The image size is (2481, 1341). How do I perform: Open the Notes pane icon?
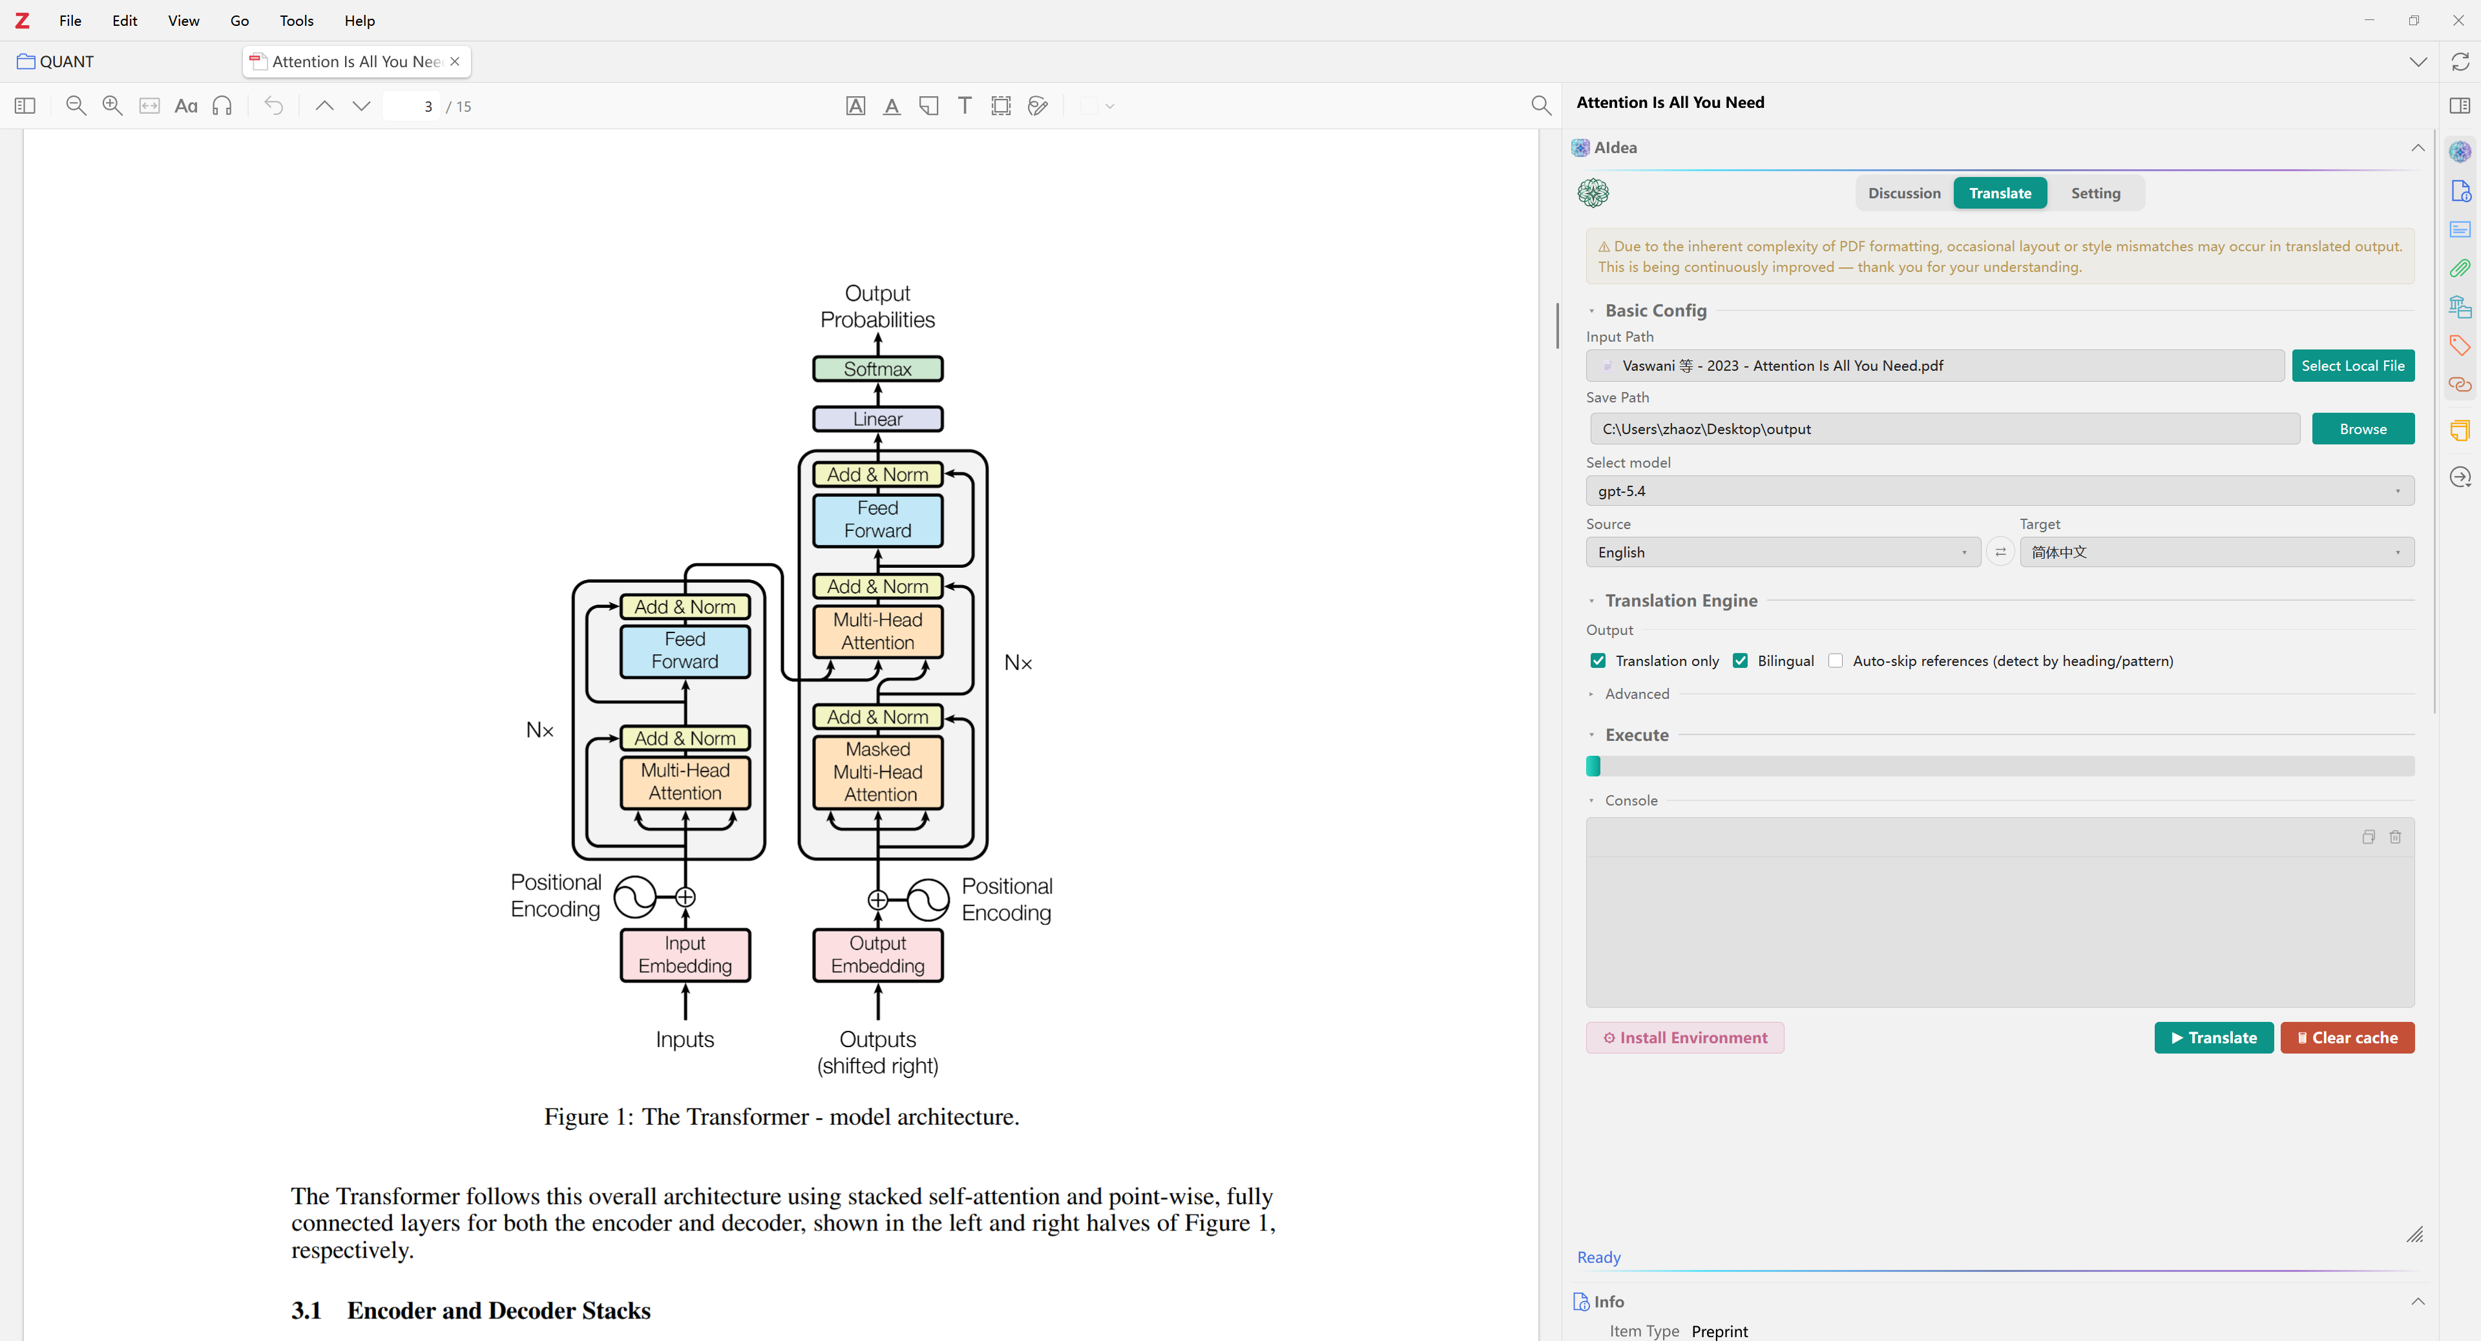tap(2461, 430)
